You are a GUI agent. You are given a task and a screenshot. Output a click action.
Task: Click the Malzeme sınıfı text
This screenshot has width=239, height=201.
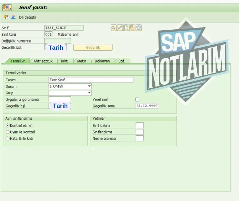tap(68, 34)
